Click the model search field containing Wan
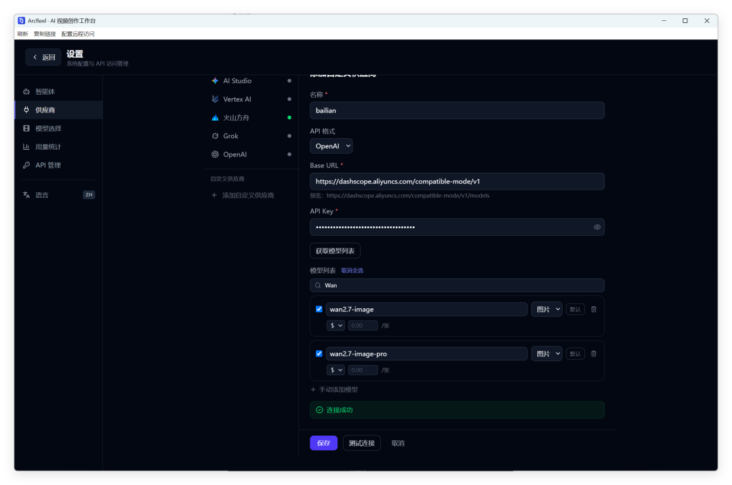The image size is (732, 485). pyautogui.click(x=457, y=285)
